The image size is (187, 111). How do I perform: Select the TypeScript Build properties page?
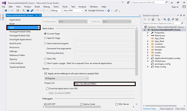click(x=17, y=67)
